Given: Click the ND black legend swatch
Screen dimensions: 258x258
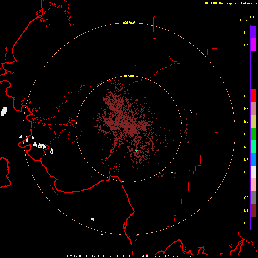Looking at the screenshot, I should [253, 223].
